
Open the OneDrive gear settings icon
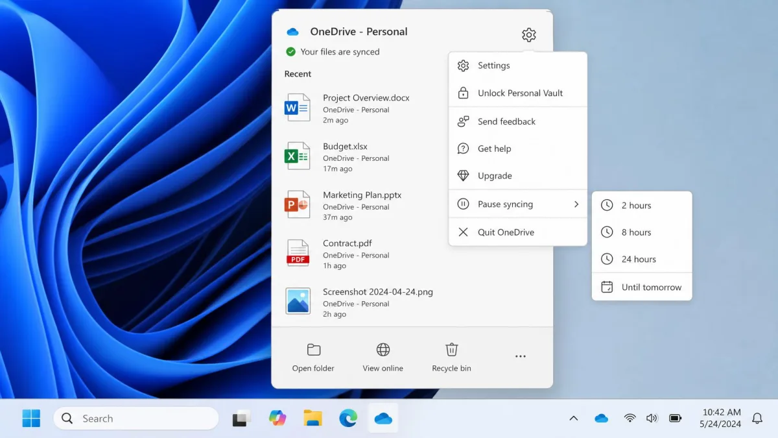[529, 35]
